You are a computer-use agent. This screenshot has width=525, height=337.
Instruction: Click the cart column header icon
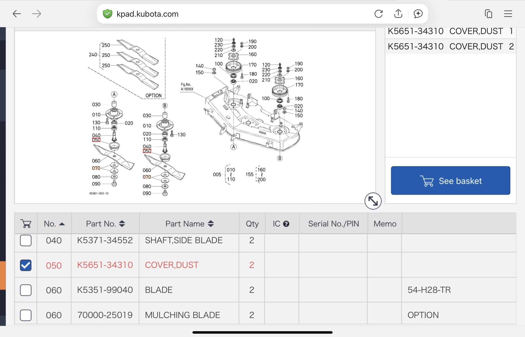(x=26, y=224)
